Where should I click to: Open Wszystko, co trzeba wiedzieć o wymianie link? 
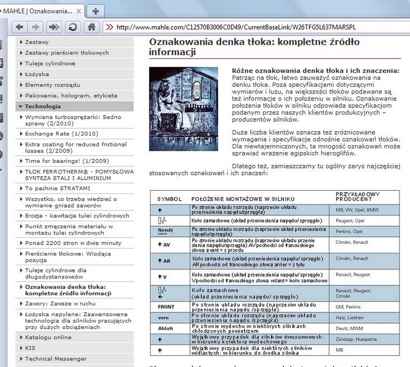pyautogui.click(x=71, y=202)
